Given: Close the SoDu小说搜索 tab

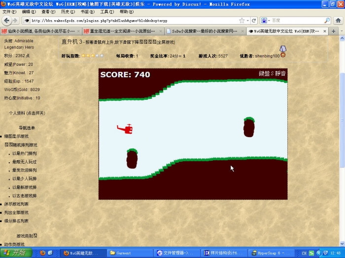Looking at the screenshot, I should click(242, 31).
